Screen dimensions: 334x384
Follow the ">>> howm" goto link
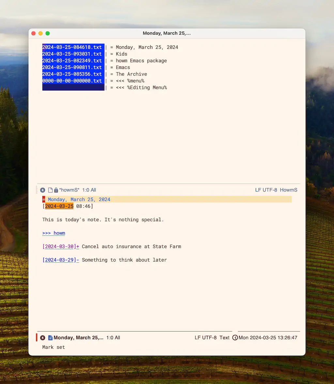[x=54, y=233]
